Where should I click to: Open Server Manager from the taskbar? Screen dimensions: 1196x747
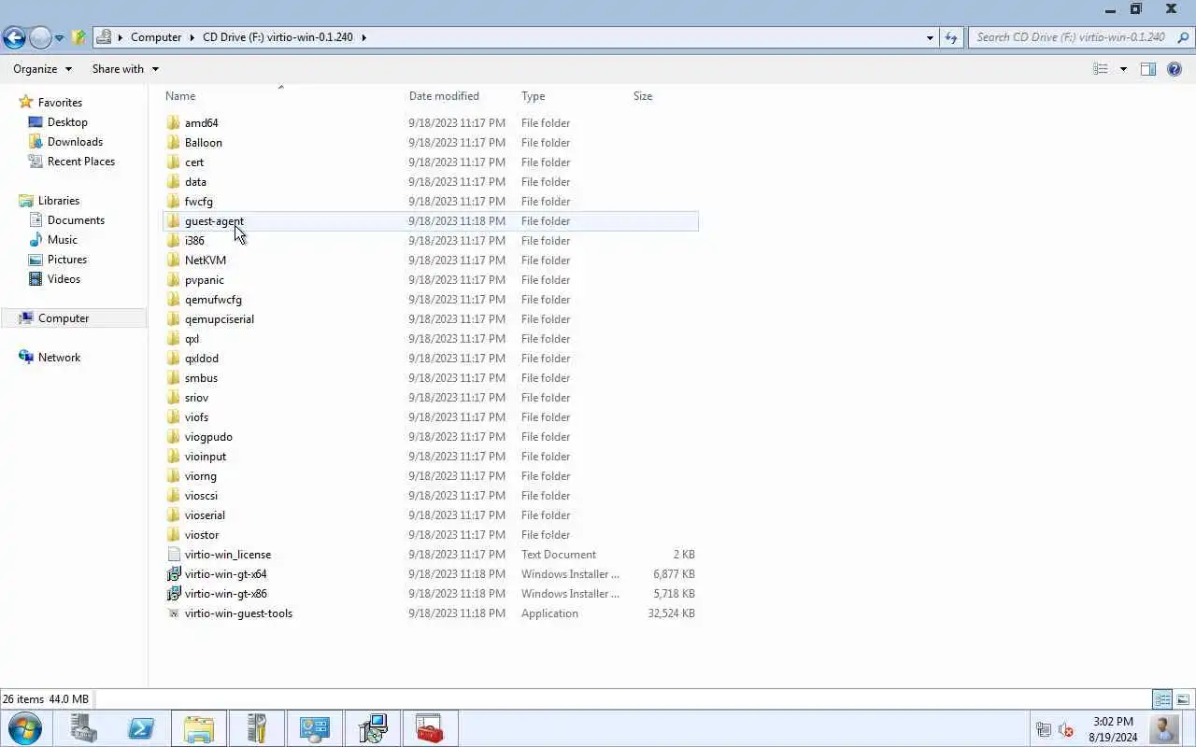pos(83,728)
